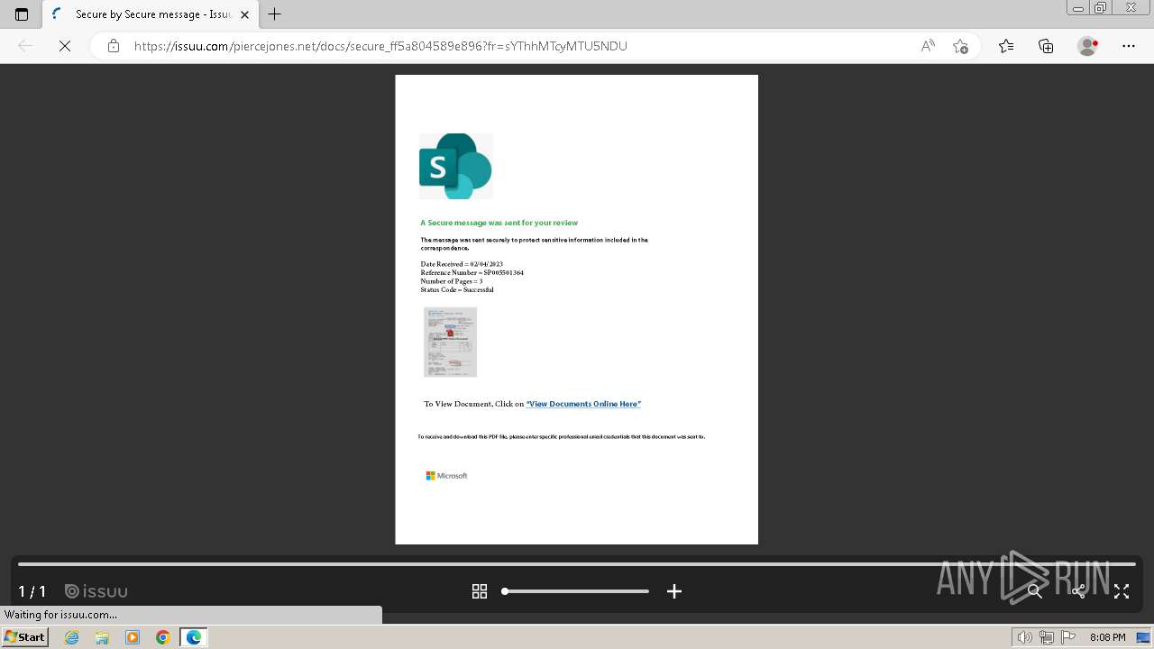Click the 'View Documents Online Here' link
Screen dimensions: 1154x649
583,404
